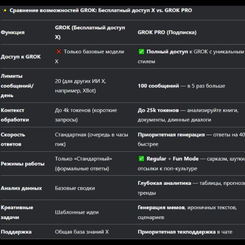Click the Скорость ответов row label
The width and height of the screenshot is (245, 245).
click(13, 139)
